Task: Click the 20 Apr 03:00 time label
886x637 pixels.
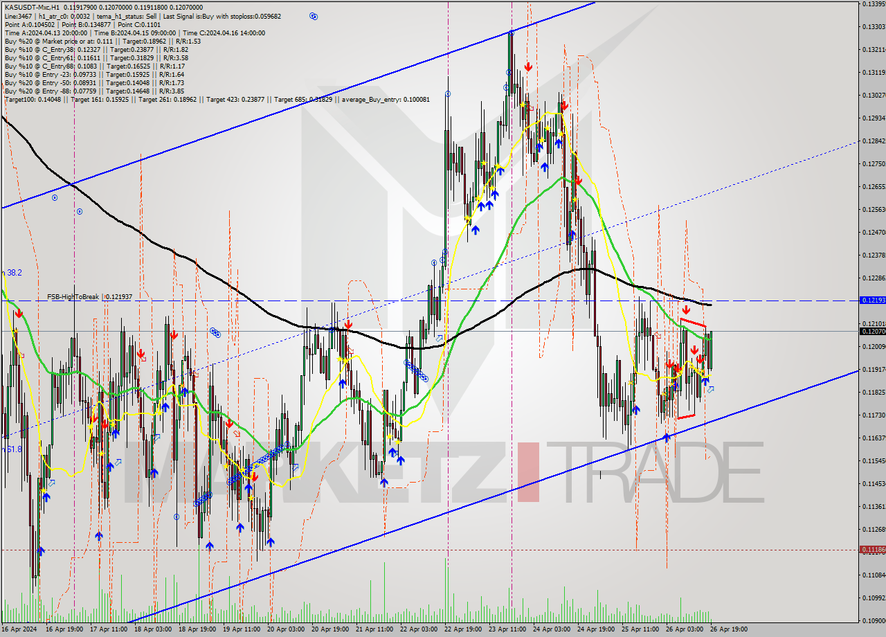Action: [x=285, y=629]
